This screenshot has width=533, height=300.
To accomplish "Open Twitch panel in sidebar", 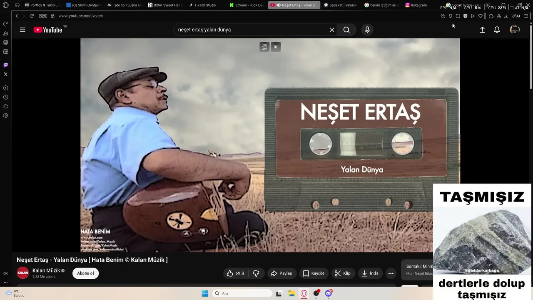I will coord(6,65).
